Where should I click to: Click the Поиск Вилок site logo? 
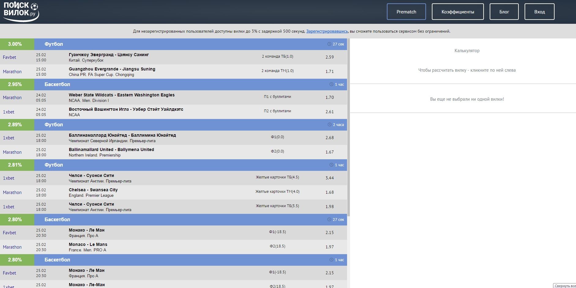(21, 12)
